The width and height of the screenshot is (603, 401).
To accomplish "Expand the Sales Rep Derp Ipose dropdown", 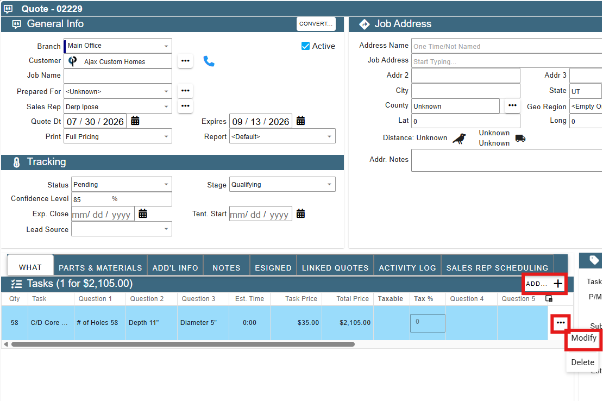I will [x=166, y=106].
